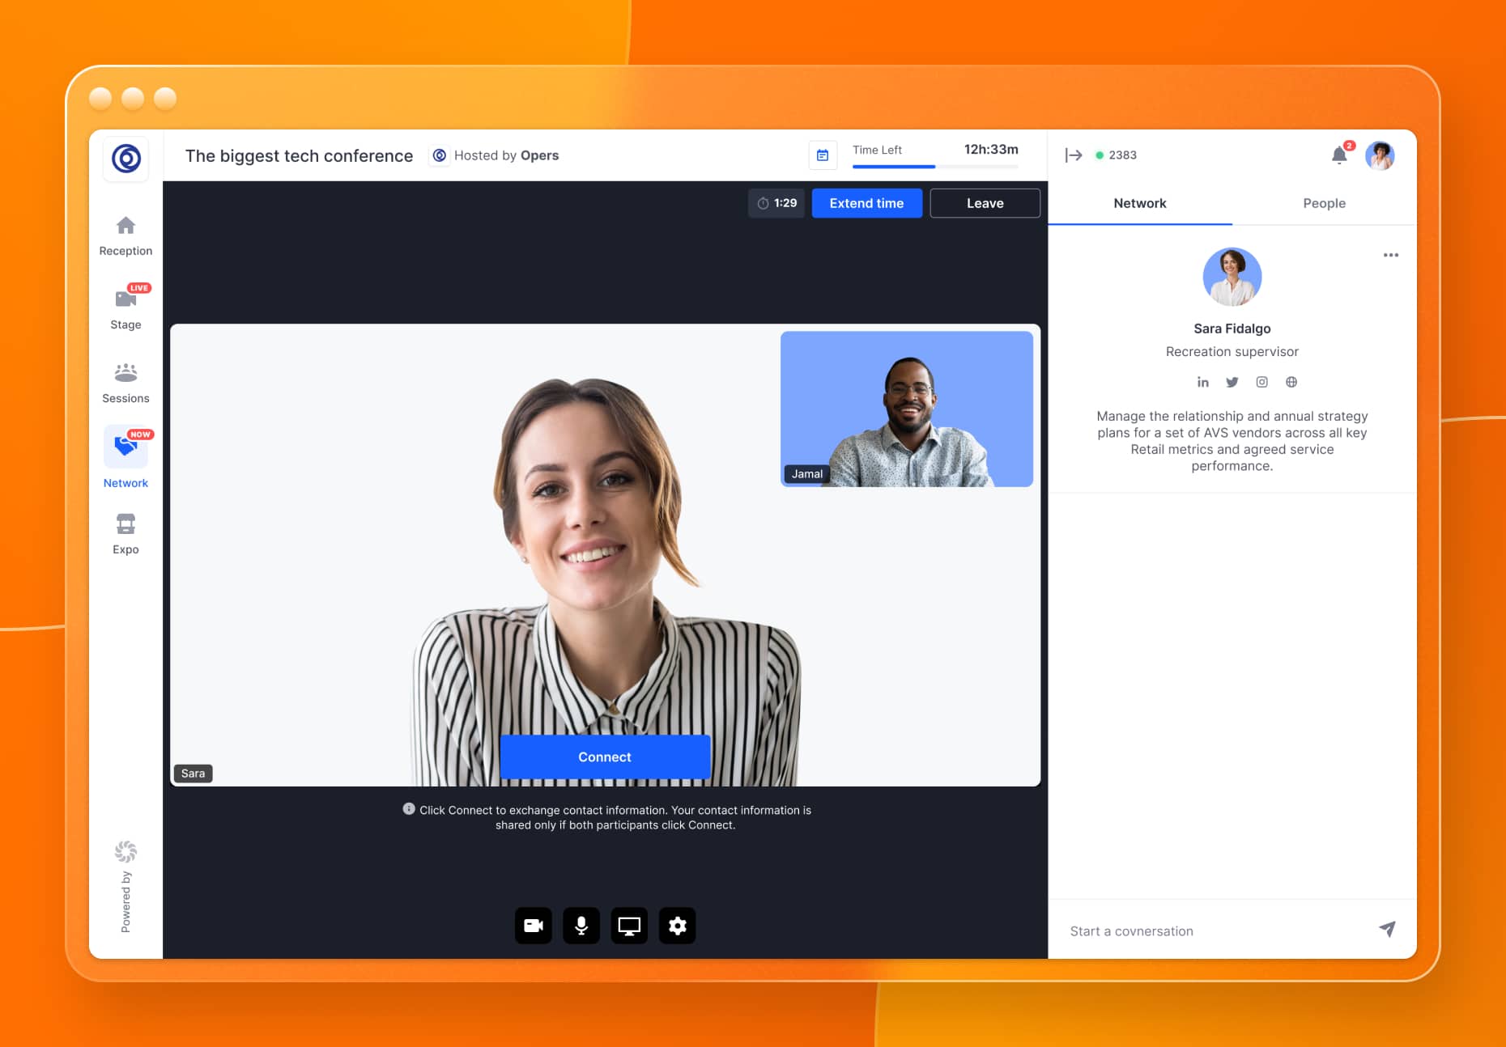Image resolution: width=1506 pixels, height=1047 pixels.
Task: Open the notifications bell
Action: click(1339, 155)
